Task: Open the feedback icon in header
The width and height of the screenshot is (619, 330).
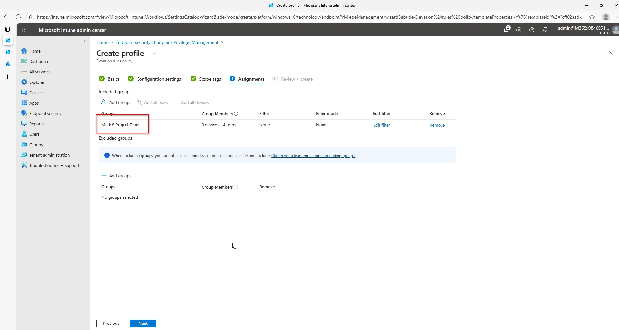Action: coord(545,30)
